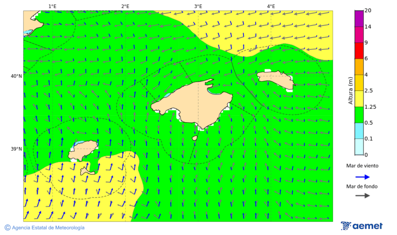Click the gray Mar de fondo arrow

(363, 195)
